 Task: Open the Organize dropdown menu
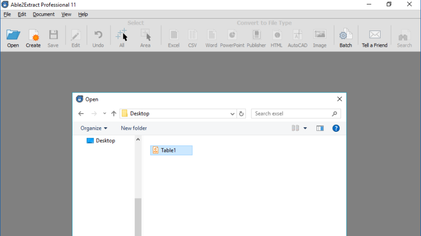(x=94, y=128)
